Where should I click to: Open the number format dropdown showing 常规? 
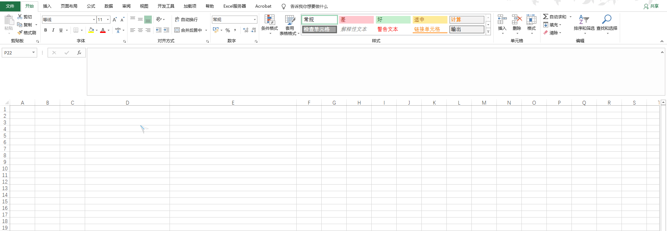click(x=255, y=20)
